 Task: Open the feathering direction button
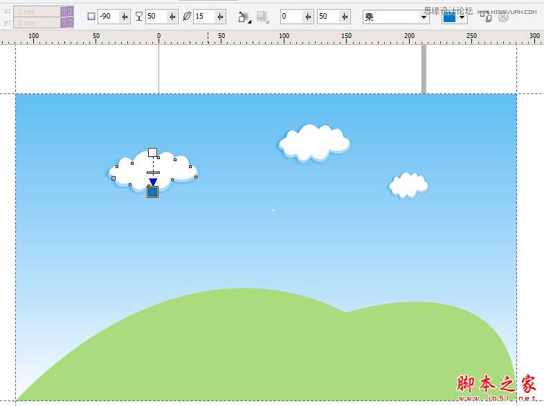click(244, 17)
